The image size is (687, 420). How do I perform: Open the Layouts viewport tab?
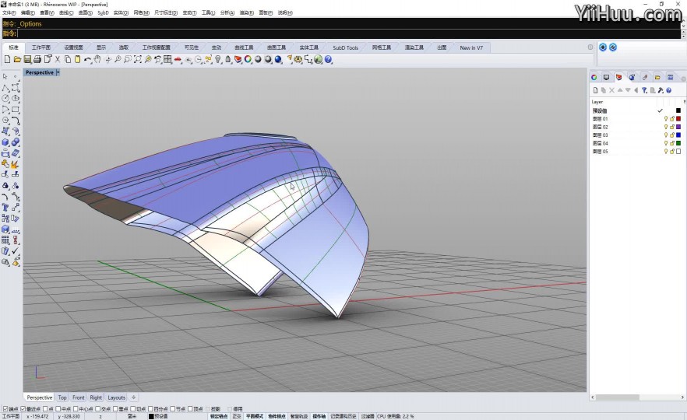pyautogui.click(x=117, y=397)
